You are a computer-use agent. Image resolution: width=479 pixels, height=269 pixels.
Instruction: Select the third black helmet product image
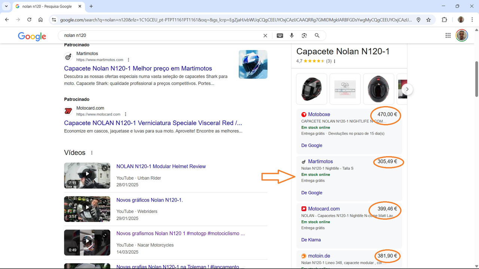pos(379,89)
